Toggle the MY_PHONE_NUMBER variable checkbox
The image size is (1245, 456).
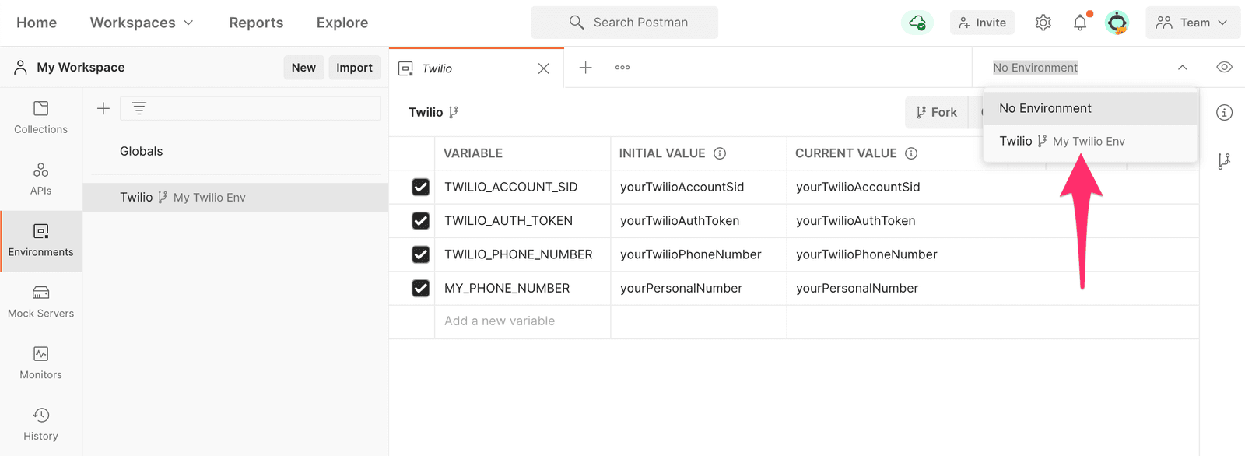420,289
